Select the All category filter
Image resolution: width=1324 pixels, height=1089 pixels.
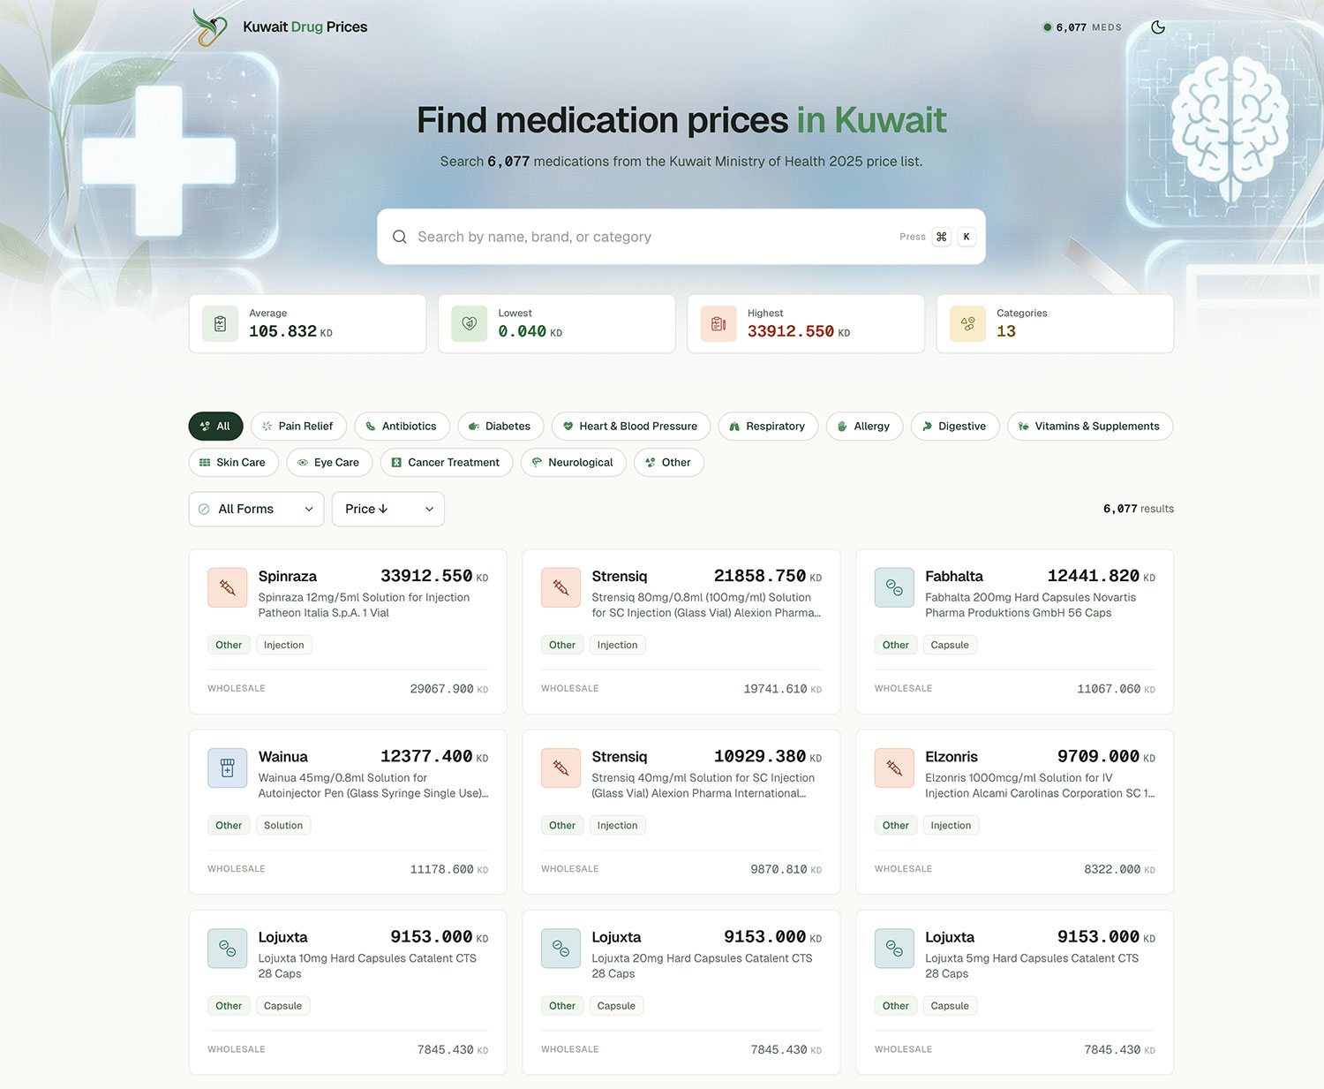[215, 426]
